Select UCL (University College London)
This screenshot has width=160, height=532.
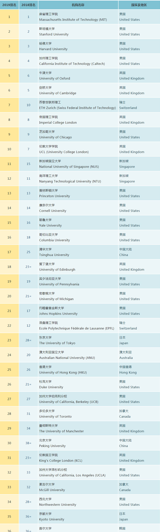click(x=64, y=152)
